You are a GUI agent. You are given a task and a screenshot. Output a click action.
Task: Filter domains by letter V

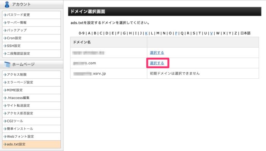(x=211, y=33)
